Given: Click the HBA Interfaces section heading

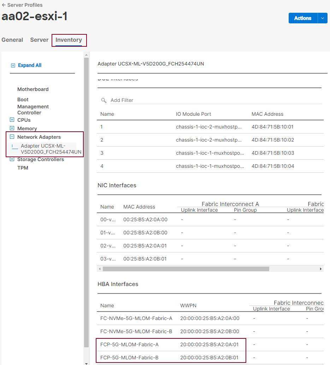Looking at the screenshot, I should (x=118, y=284).
